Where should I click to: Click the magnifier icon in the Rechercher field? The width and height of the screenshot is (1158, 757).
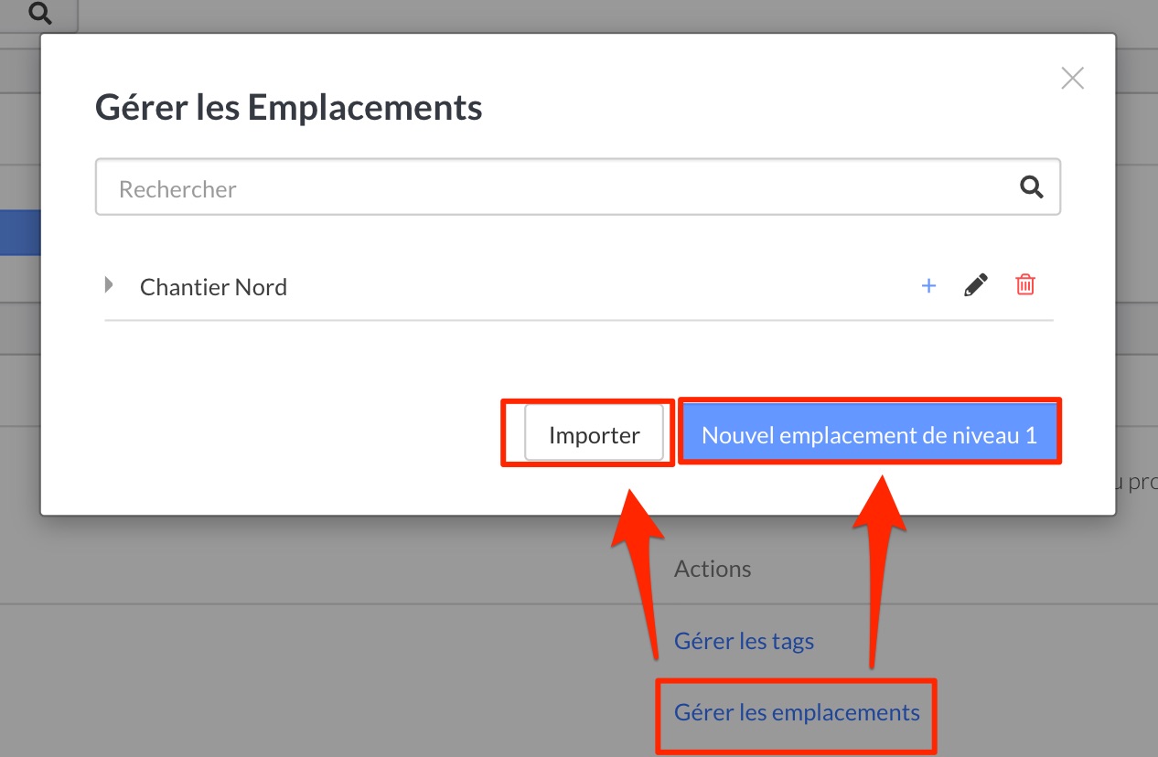coord(1032,187)
